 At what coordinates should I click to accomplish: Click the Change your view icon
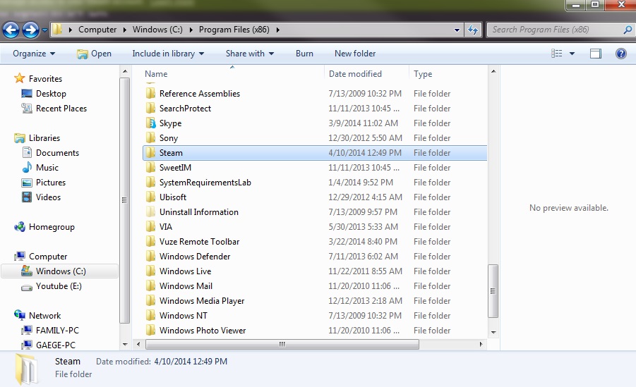[x=556, y=54]
